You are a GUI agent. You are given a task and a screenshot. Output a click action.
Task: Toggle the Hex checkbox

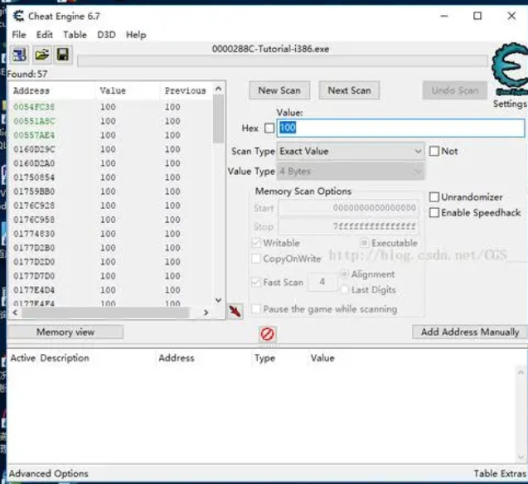(269, 128)
